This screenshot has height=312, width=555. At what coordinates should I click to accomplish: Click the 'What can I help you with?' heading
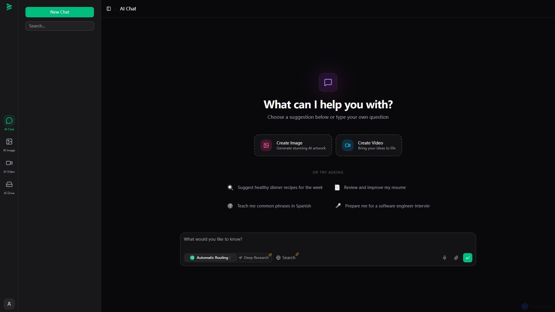(328, 104)
